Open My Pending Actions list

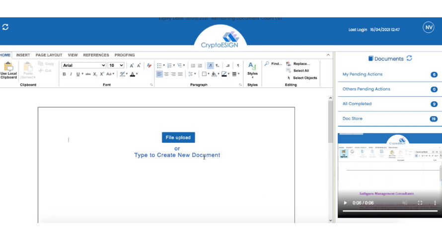[x=363, y=74]
